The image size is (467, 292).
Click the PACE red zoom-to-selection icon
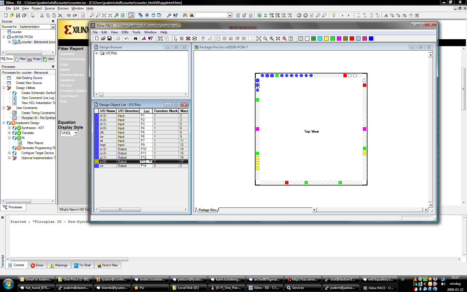point(284,39)
